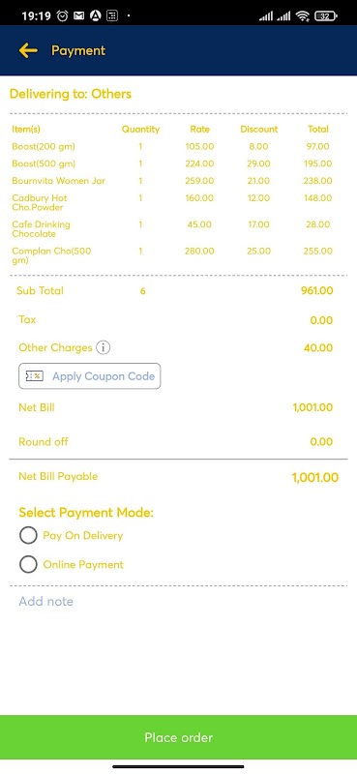
Task: Click the Add note field
Action: (178, 601)
